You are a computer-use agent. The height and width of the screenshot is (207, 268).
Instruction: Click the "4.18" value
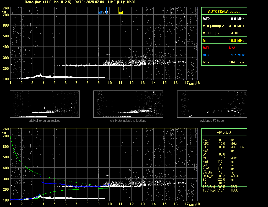pyautogui.click(x=235, y=33)
